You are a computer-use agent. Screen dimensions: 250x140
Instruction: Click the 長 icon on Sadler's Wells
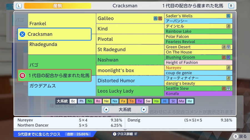(228, 16)
